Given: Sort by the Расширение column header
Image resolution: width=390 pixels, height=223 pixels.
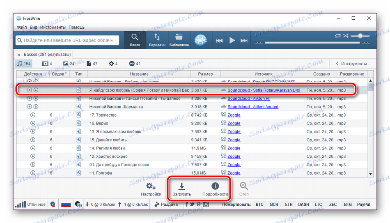Looking at the screenshot, I should click(x=352, y=74).
